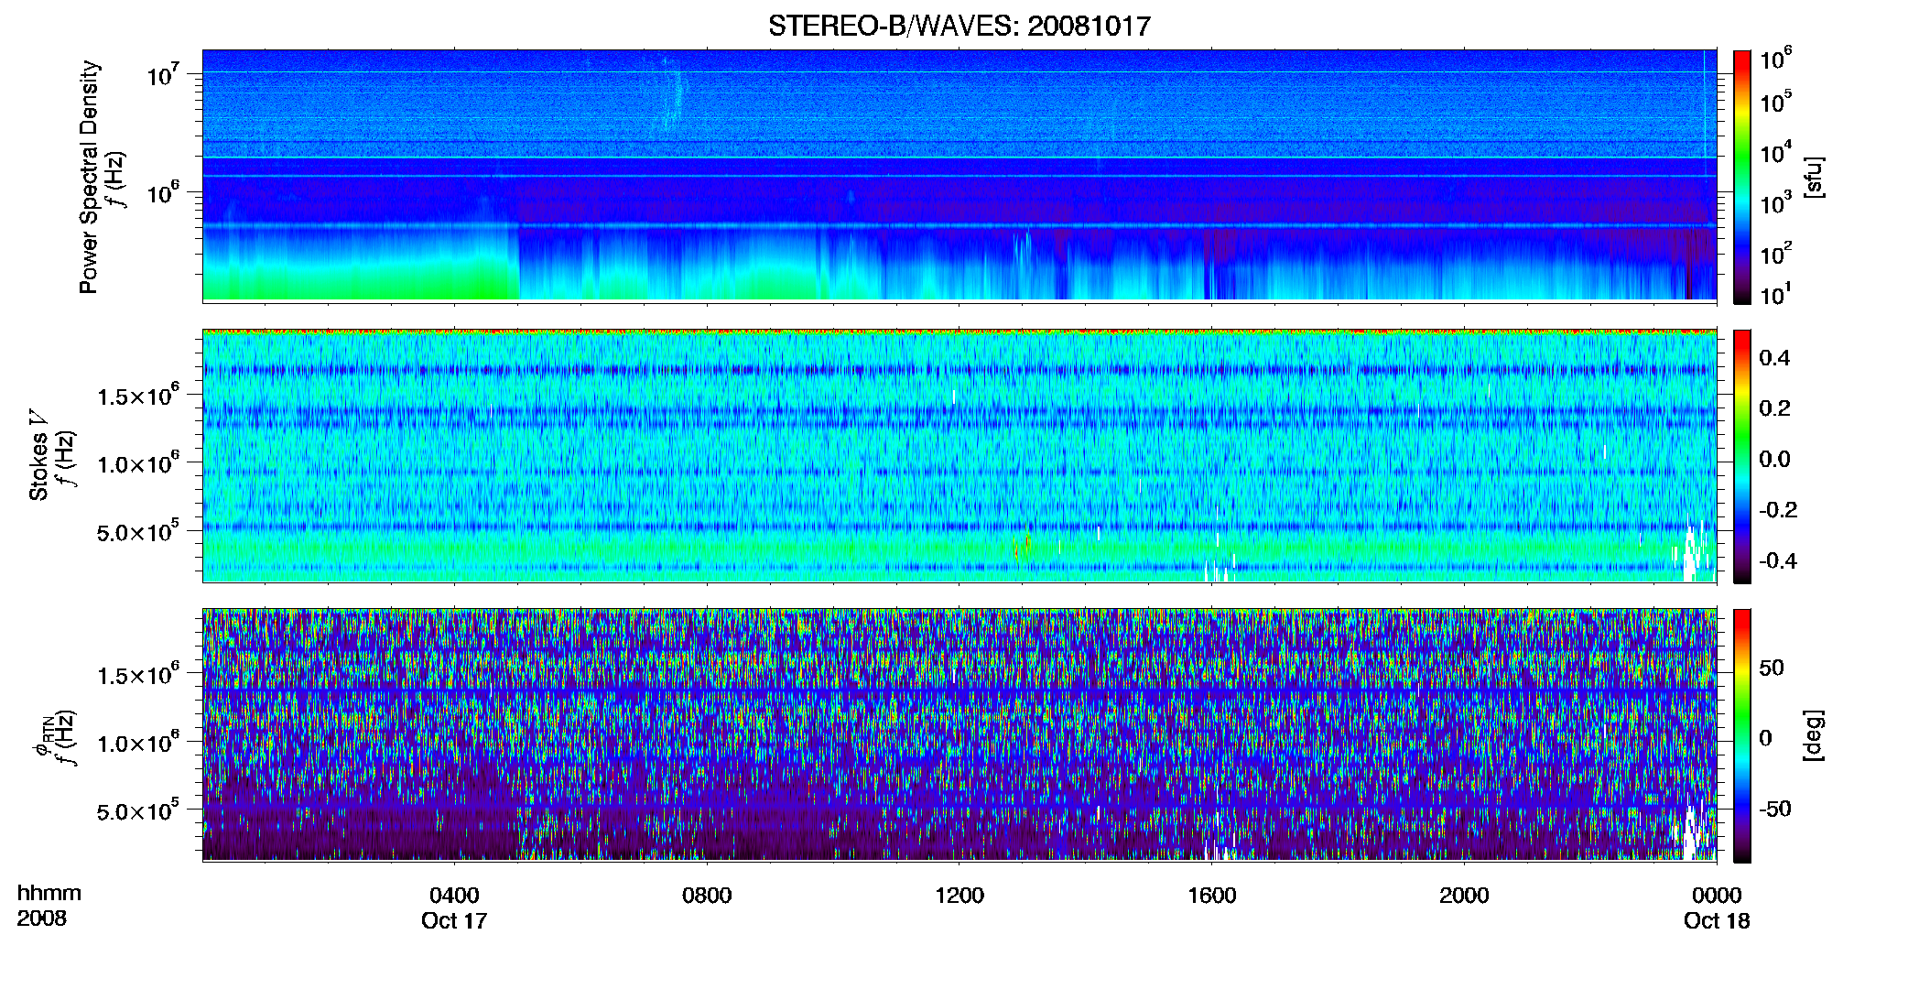Click the "1600" time axis label
Screen dimensions: 1919x989
(x=1212, y=896)
